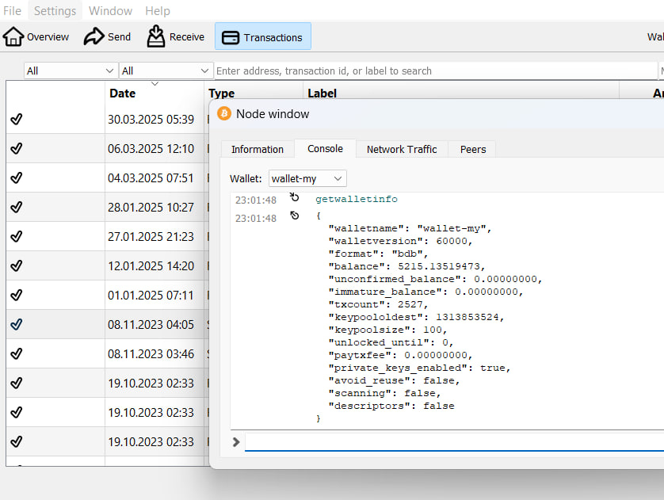
Task: Open the File menu
Action: coord(12,10)
